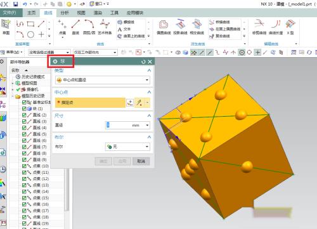Select the 直线 (19) tree item

click(37, 223)
